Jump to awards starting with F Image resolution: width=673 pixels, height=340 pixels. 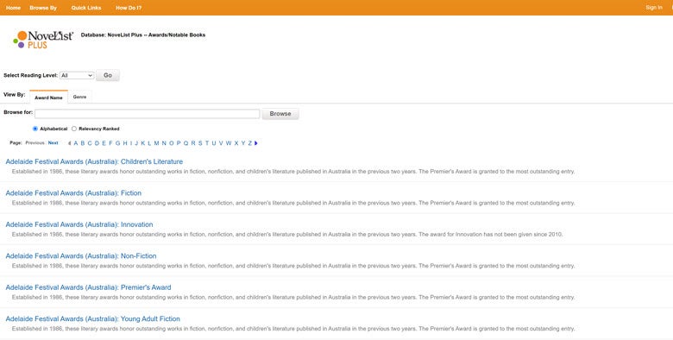[110, 143]
